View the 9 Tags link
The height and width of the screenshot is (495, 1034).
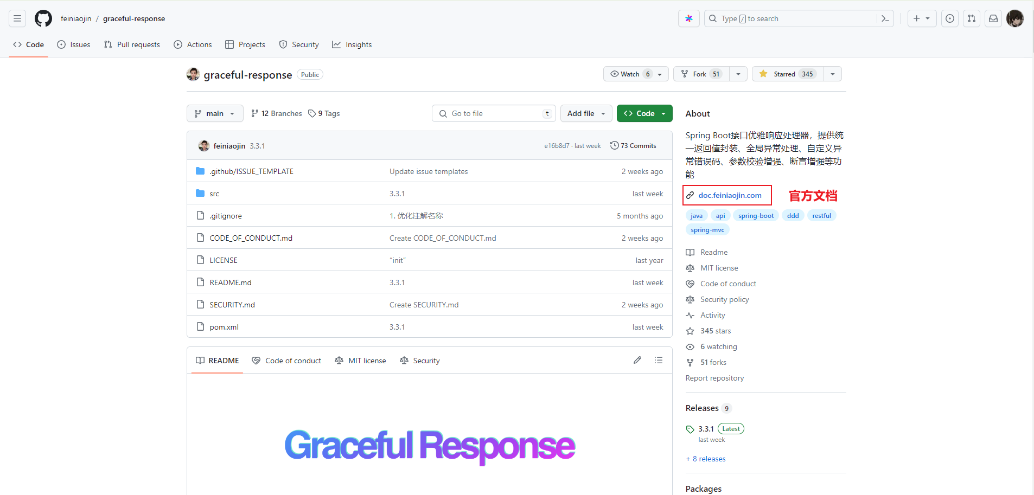point(324,113)
